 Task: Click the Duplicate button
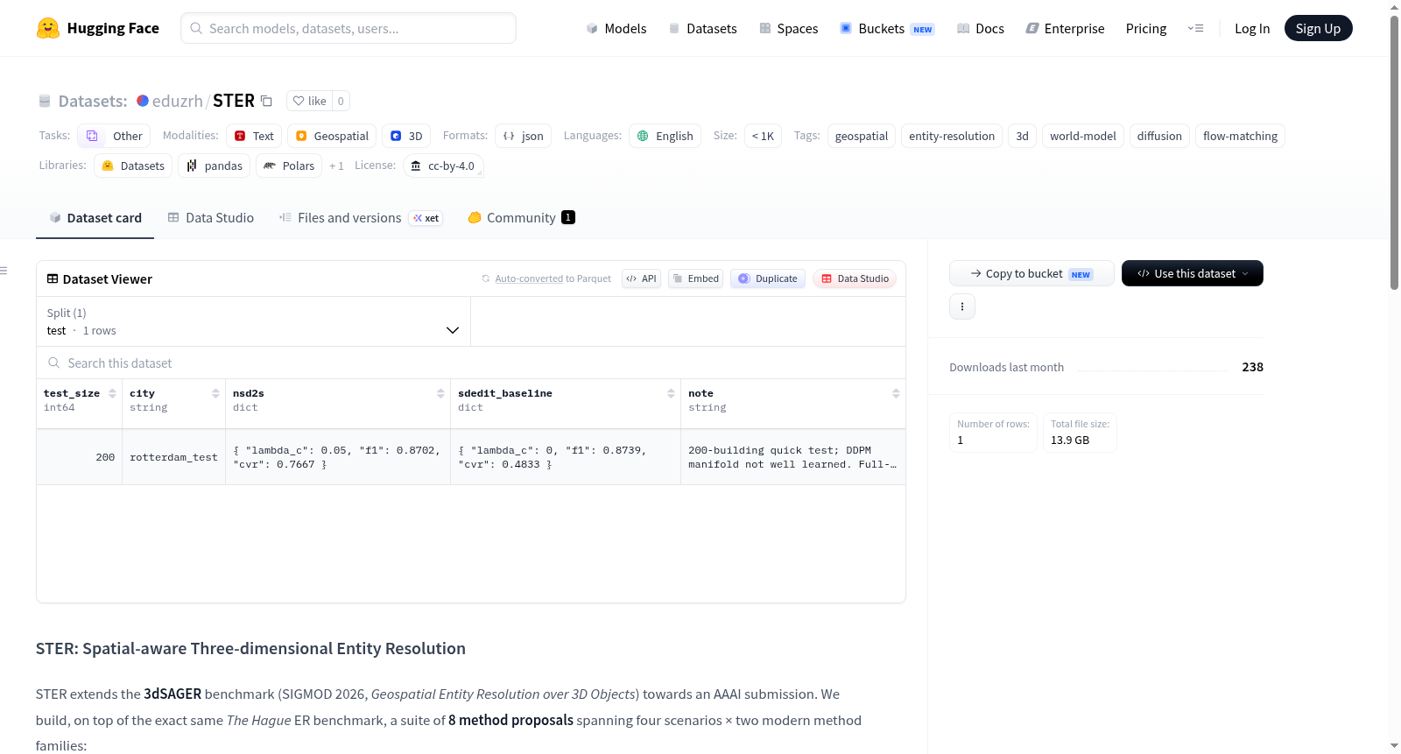tap(768, 278)
